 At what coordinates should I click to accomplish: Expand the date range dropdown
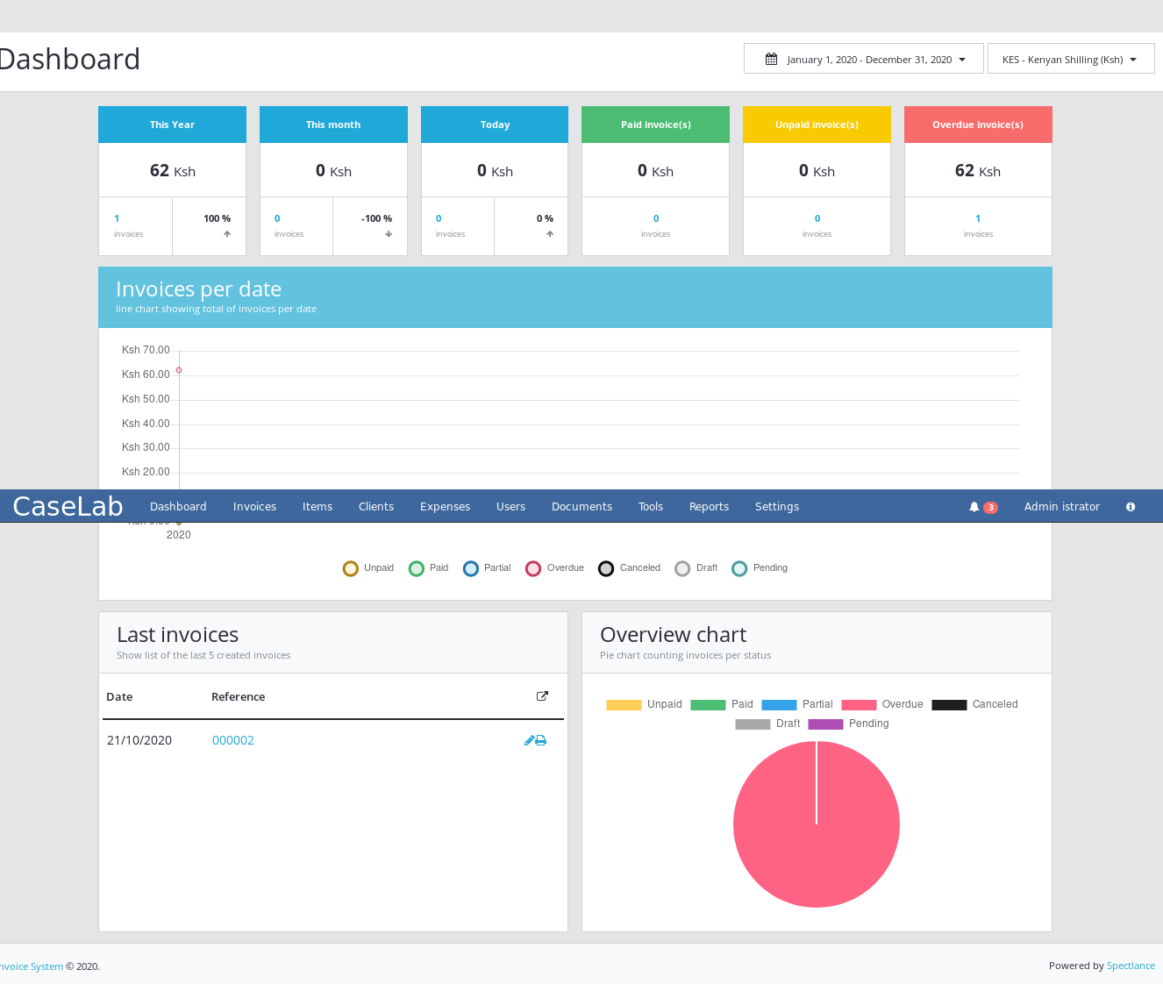coord(864,60)
